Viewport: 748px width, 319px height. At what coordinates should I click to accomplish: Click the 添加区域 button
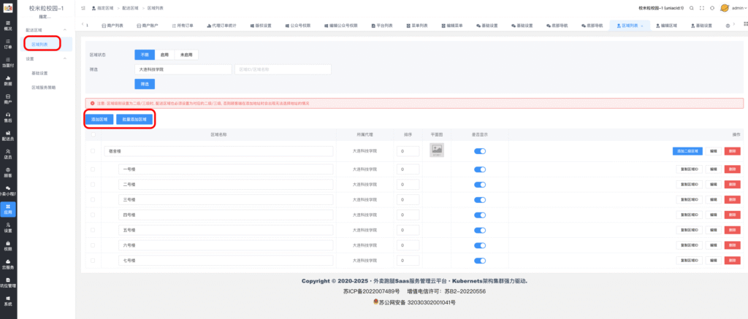tap(99, 119)
